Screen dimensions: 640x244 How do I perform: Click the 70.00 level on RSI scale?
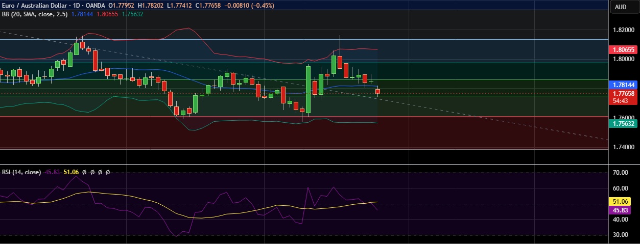620,173
